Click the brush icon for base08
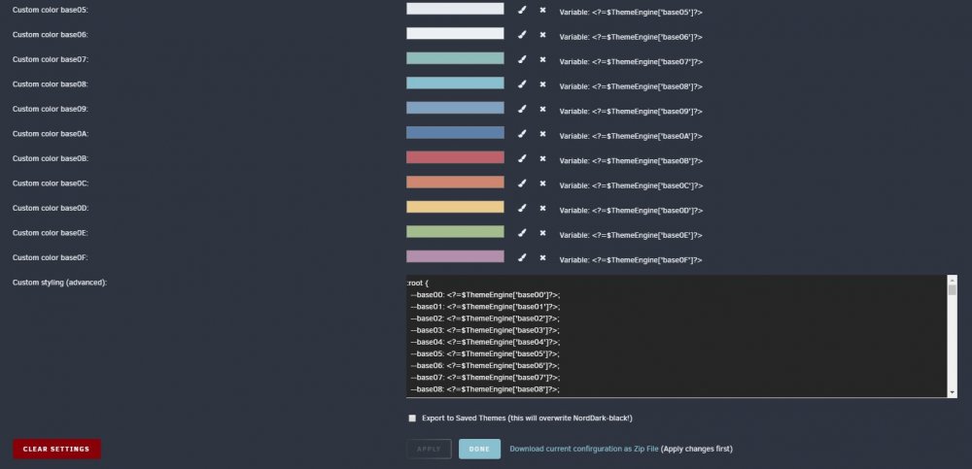 coord(522,84)
